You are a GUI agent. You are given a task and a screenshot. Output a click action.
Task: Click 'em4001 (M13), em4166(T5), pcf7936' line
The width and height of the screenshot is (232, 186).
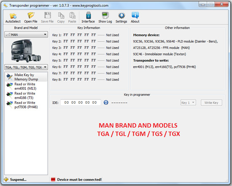[x=165, y=67]
